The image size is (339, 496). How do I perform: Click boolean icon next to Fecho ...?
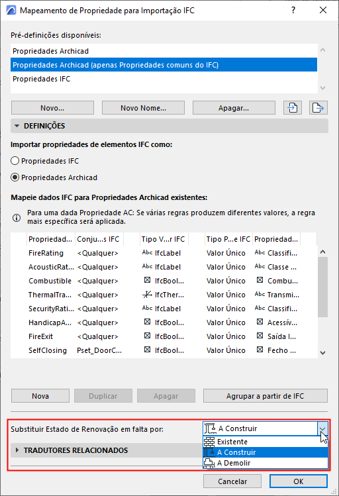pos(260,350)
